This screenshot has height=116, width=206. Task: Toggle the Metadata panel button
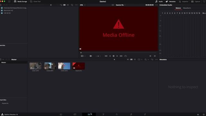171,2
